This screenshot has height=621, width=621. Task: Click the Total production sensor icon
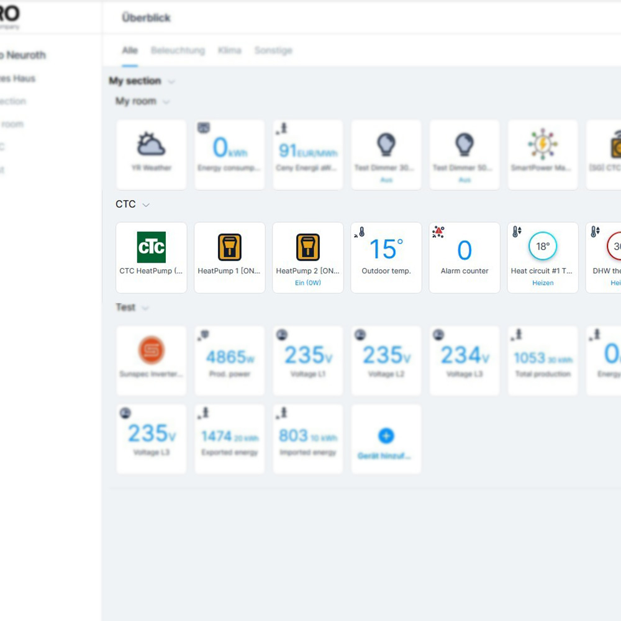pos(517,335)
